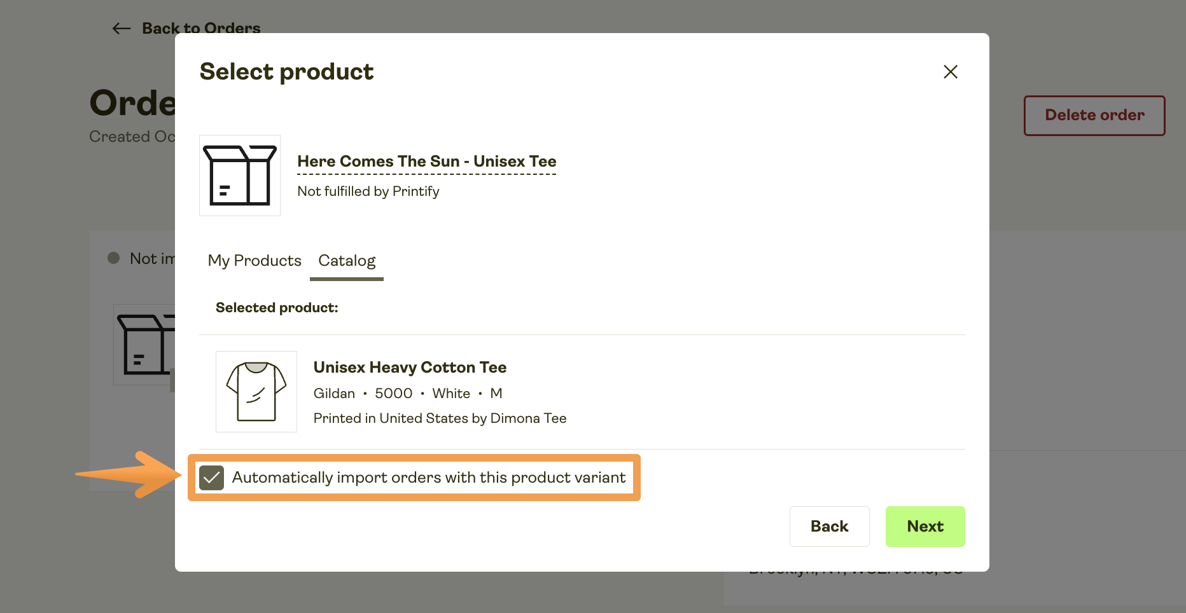Click the Printed in United States line

(x=440, y=418)
